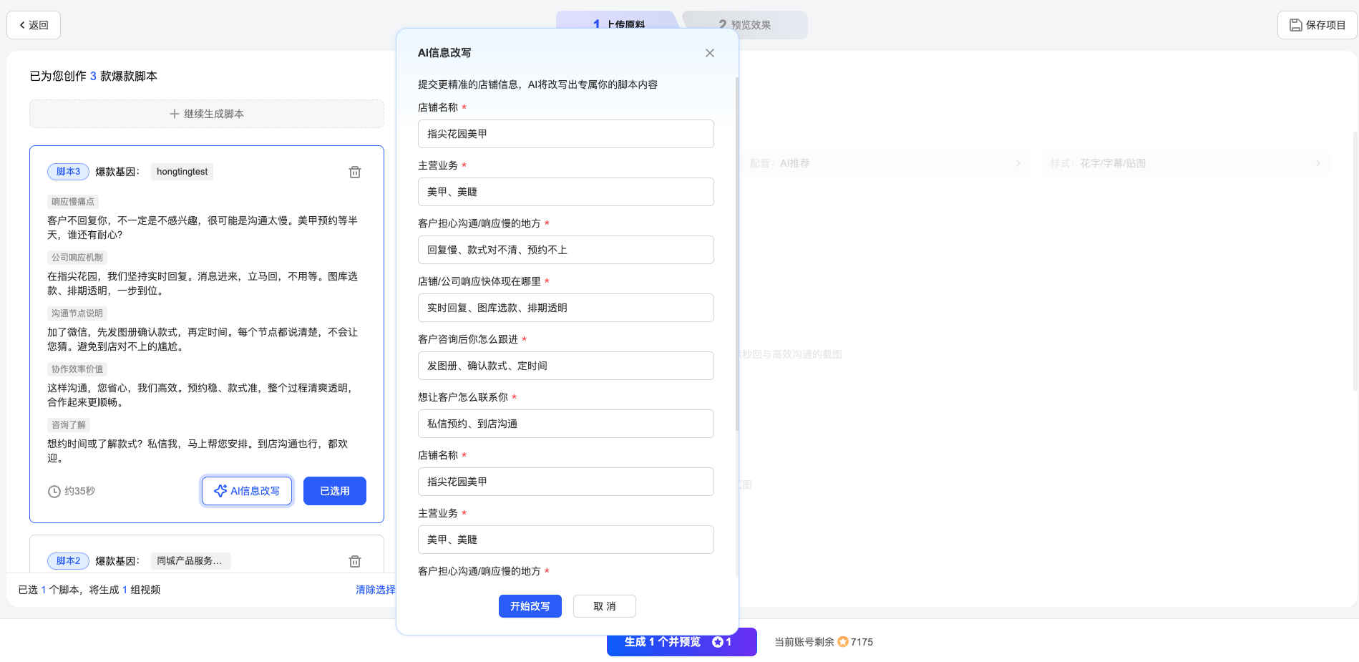Screen dimensions: 1359x662
Task: Click the coin icon beside 7175 balance
Action: pos(843,642)
